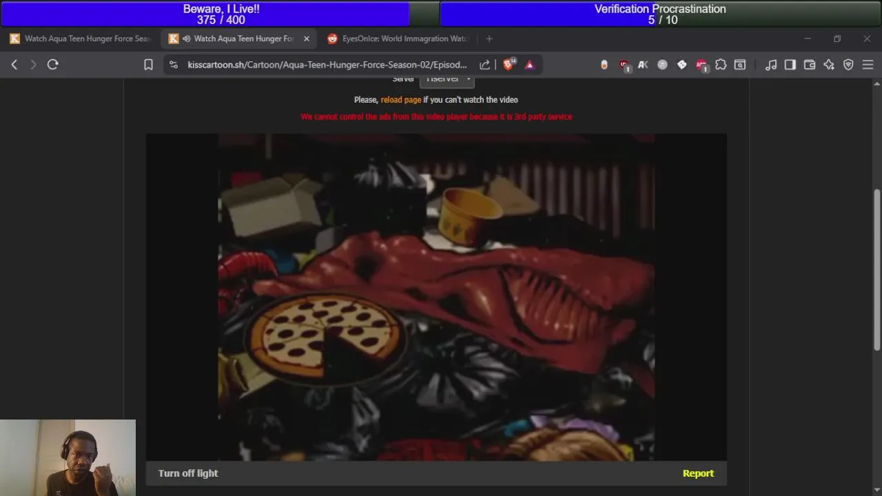The image size is (882, 496).
Task: Open Brave Shields lion icon
Action: pos(509,64)
